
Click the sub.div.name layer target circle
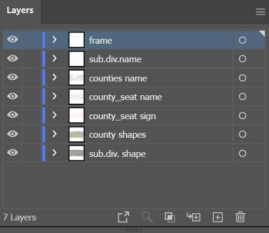click(243, 59)
